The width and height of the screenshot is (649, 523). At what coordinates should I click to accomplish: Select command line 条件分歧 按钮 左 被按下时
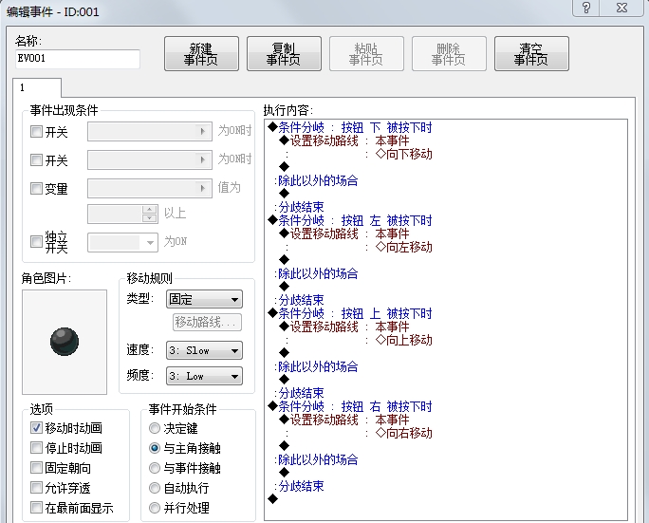[350, 221]
